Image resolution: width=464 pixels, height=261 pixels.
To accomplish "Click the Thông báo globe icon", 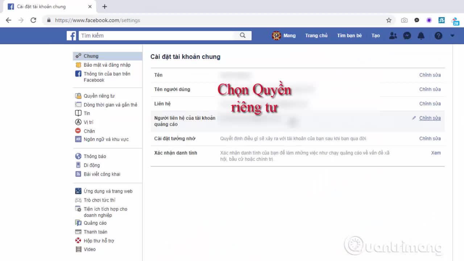I will click(x=78, y=156).
